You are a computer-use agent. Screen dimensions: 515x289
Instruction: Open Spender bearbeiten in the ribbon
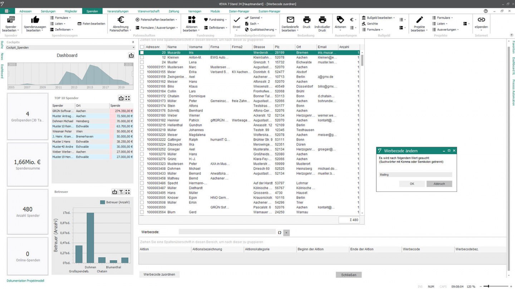click(11, 24)
